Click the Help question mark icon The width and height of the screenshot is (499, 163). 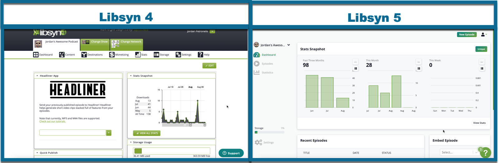pos(201,55)
